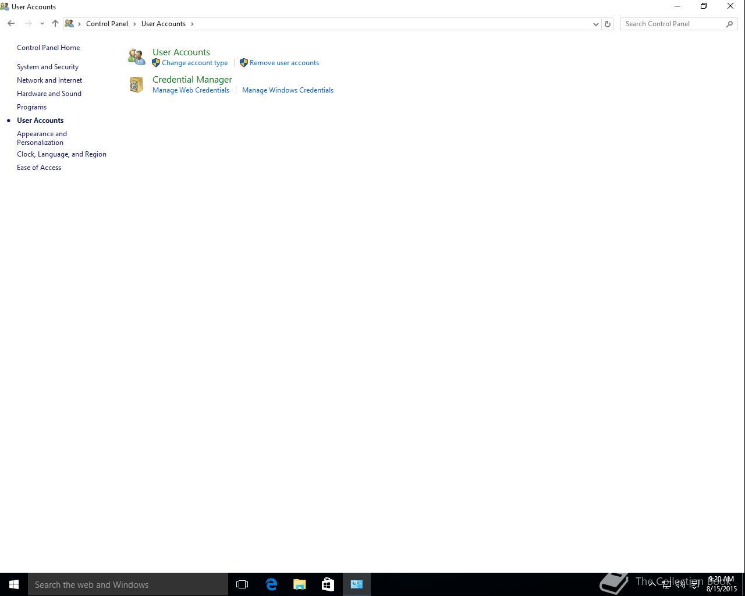
Task: Open Change account type
Action: pyautogui.click(x=195, y=63)
